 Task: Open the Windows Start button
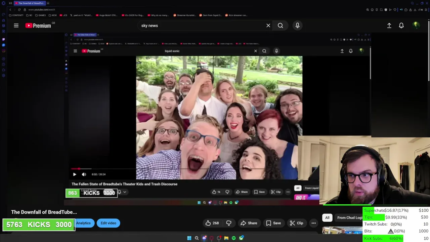pos(189,238)
